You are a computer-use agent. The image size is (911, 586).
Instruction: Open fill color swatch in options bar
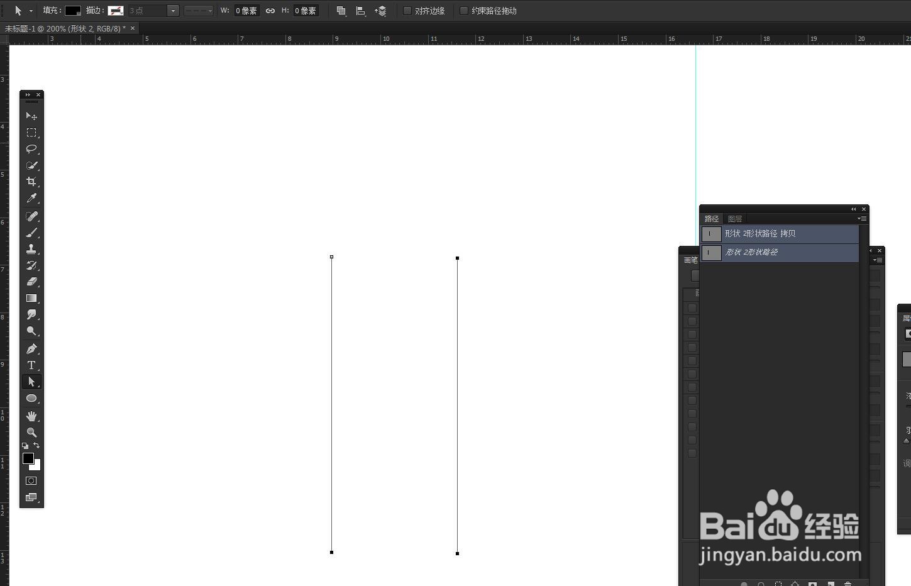[x=73, y=11]
